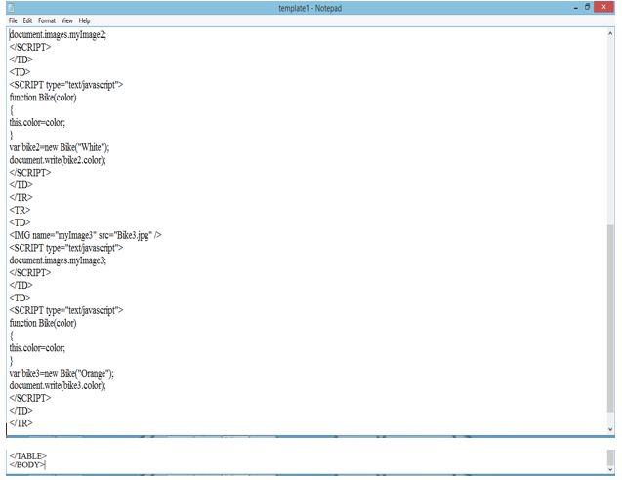Click the line 'var bike3=new Bike("Orange");'
The height and width of the screenshot is (480, 622).
click(62, 374)
